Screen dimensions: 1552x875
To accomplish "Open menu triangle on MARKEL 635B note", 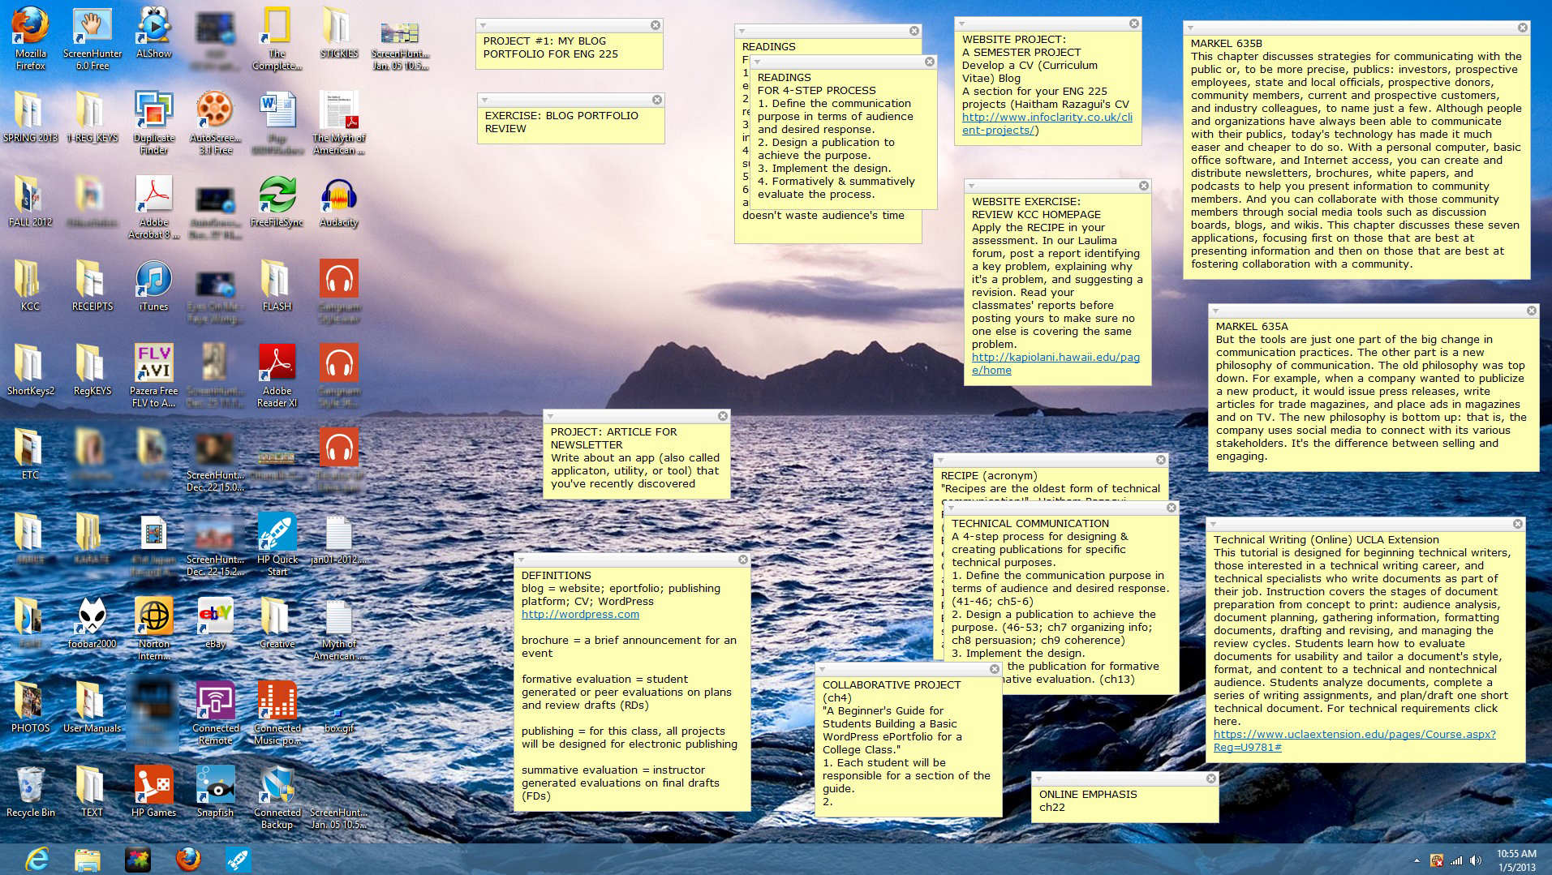I will [x=1190, y=28].
